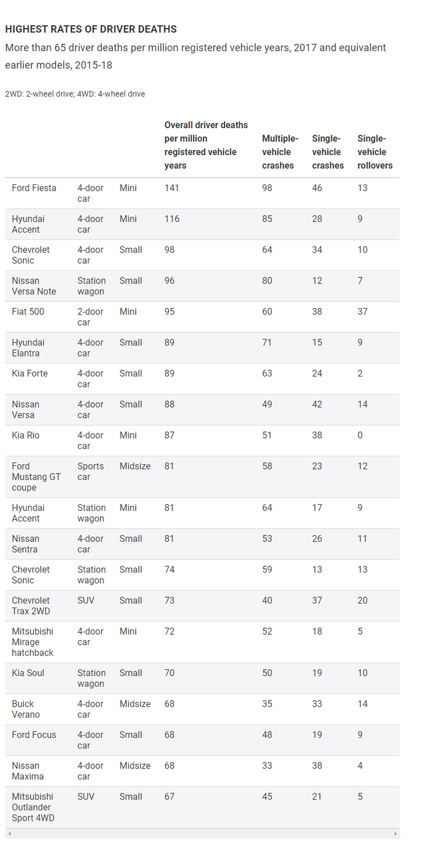Viewport: 421px width, 843px height.
Task: Click the value 141 for Ford Fiesta
Action: pyautogui.click(x=172, y=188)
